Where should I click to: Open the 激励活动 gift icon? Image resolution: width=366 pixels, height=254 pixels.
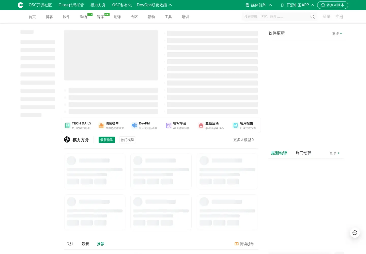click(201, 125)
